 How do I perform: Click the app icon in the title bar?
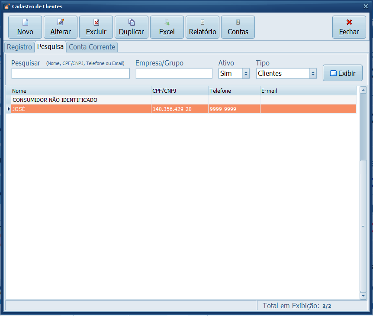(6, 7)
